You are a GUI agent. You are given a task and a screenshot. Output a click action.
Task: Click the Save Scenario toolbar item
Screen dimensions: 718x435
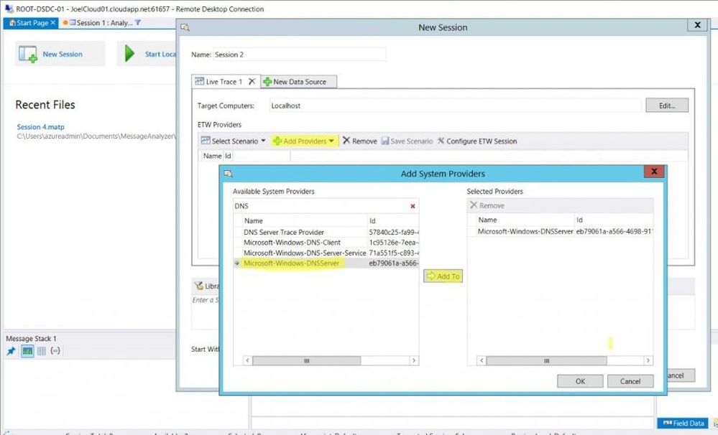tap(407, 141)
